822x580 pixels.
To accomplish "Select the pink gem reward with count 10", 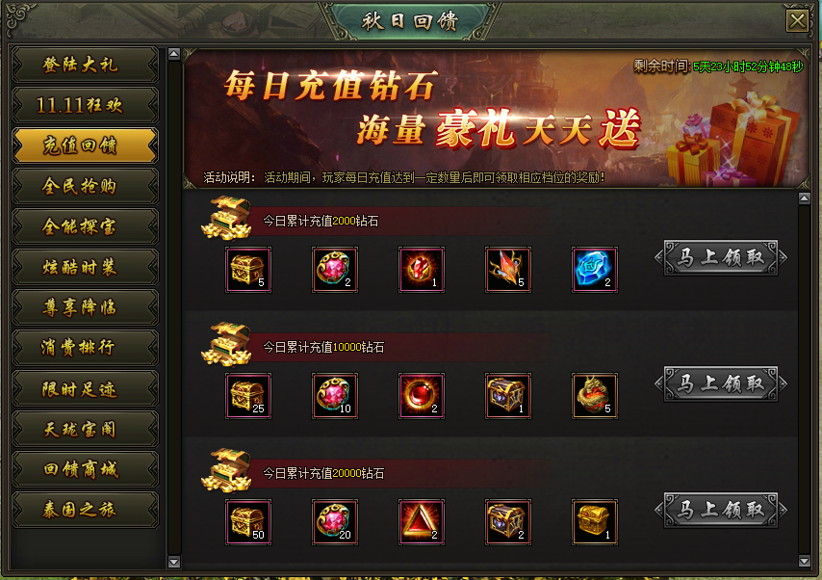I will pos(335,396).
